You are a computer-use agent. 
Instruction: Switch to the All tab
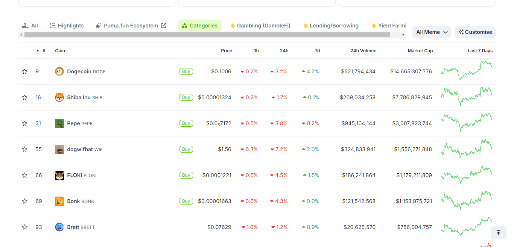30,26
